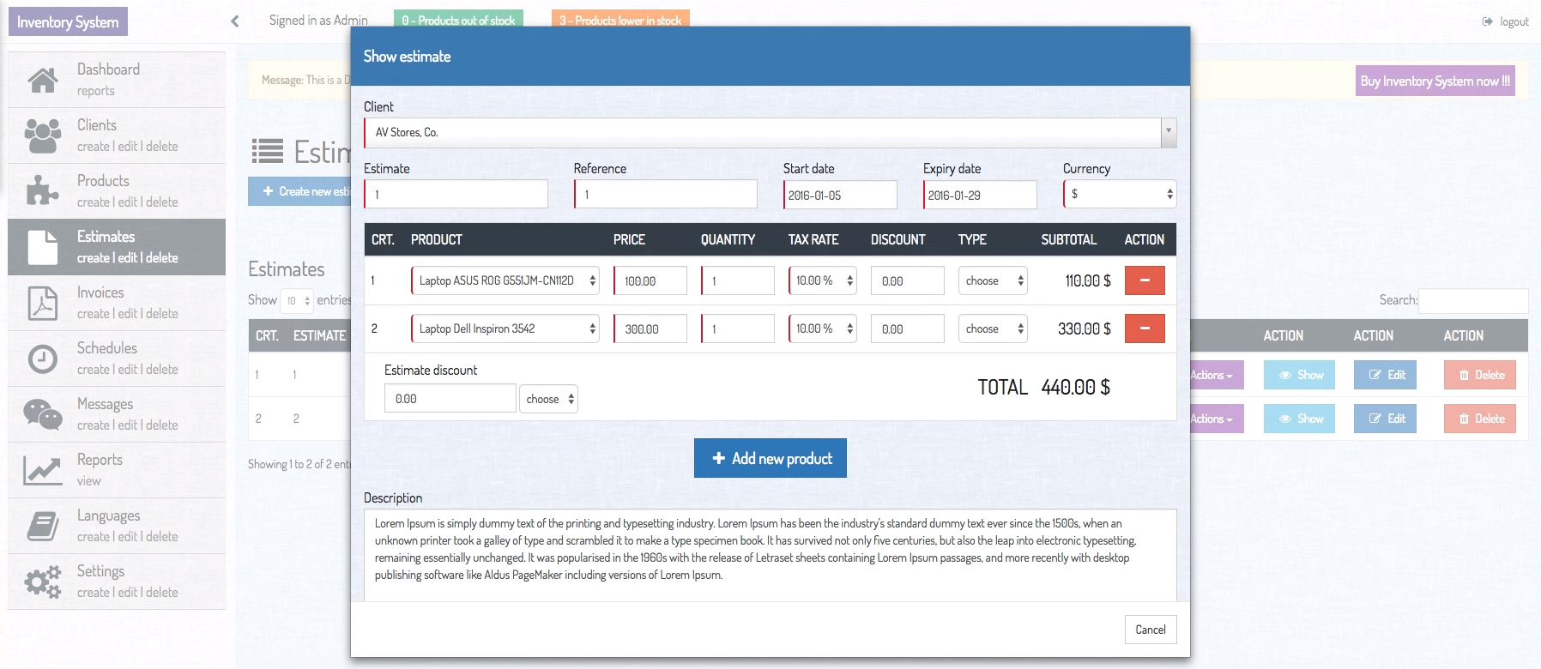Open Messages via the chat bubbles icon

click(x=42, y=414)
